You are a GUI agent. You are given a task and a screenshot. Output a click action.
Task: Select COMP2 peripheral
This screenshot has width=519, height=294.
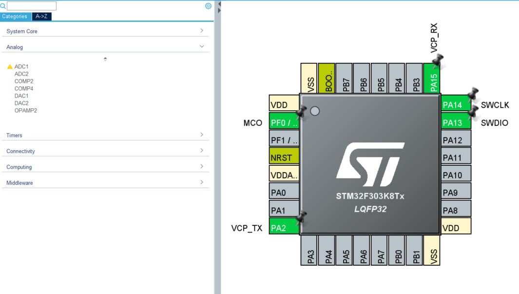tap(24, 81)
